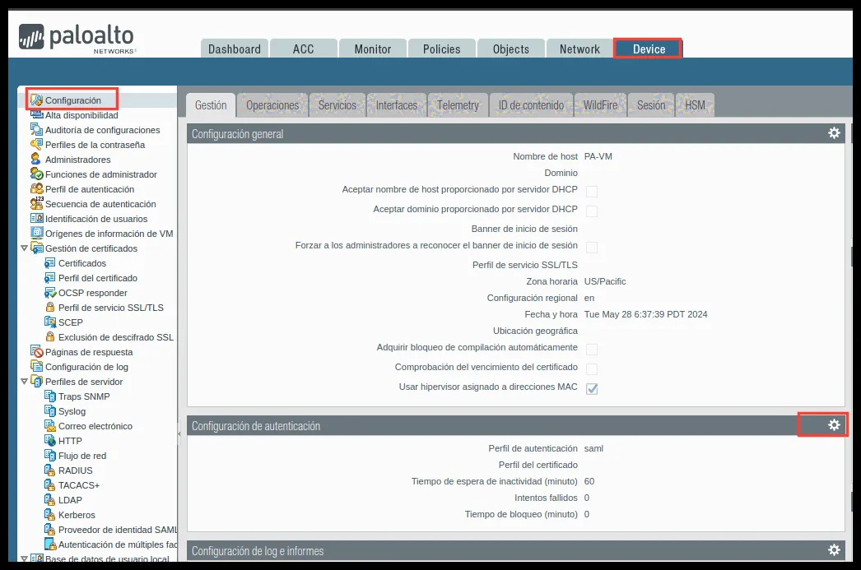Viewport: 861px width, 570px height.
Task: Collapse the left sidebar with splitter arrow
Action: pos(179,434)
